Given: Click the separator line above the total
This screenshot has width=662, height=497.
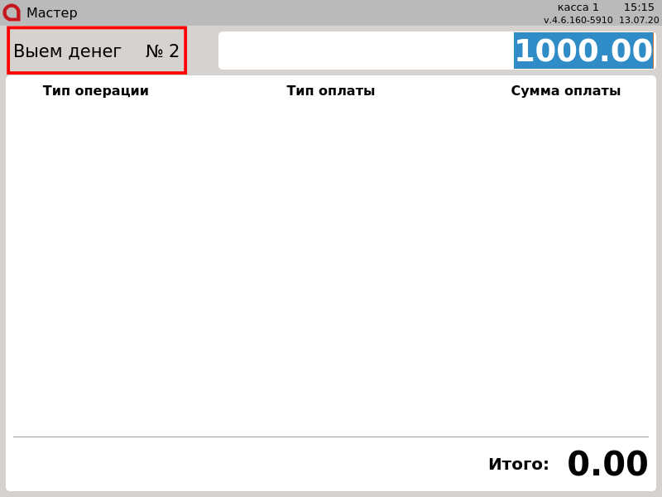Looking at the screenshot, I should click(331, 437).
